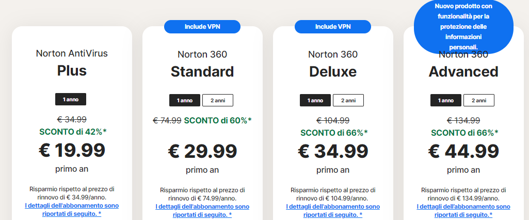Image resolution: width=529 pixels, height=220 pixels.
Task: Click the € 19.99 price
Action: coord(72,150)
